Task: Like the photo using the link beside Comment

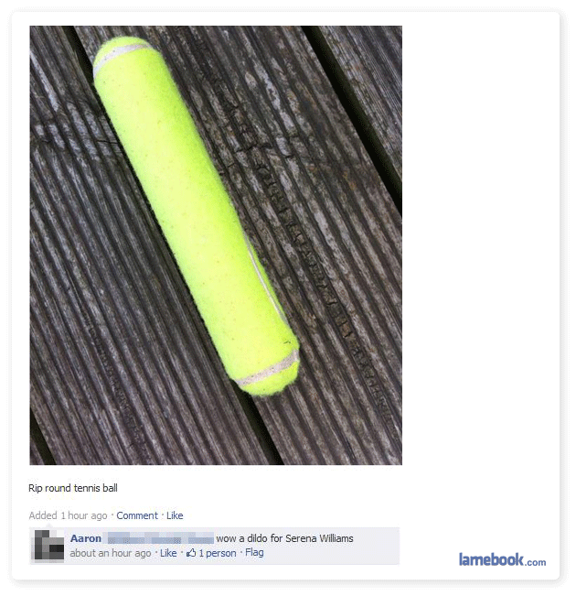Action: coord(175,515)
